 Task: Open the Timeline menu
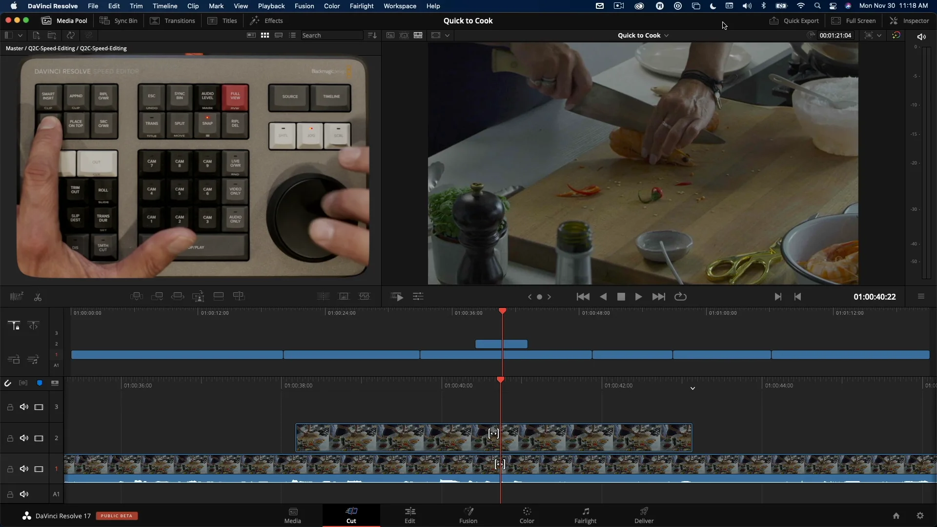tap(165, 6)
